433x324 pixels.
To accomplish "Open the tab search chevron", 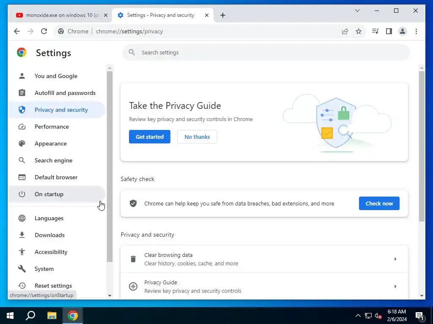I will (x=357, y=11).
